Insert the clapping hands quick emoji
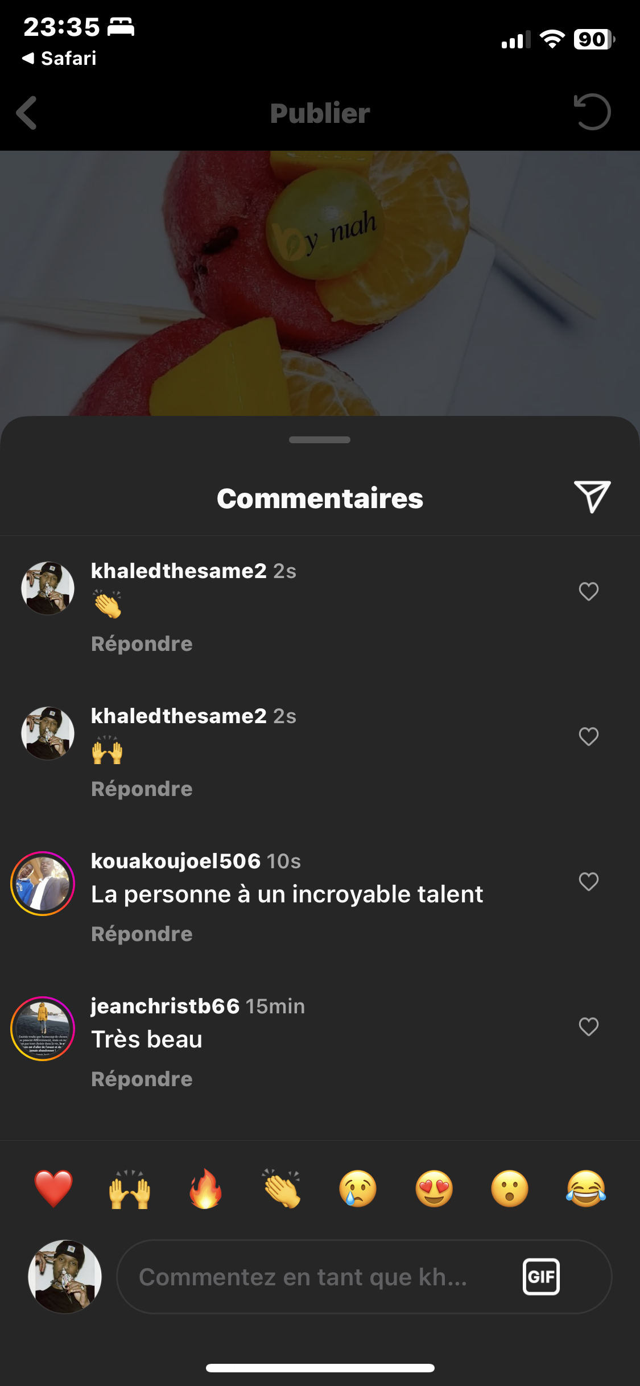The height and width of the screenshot is (1386, 640). 282,1189
